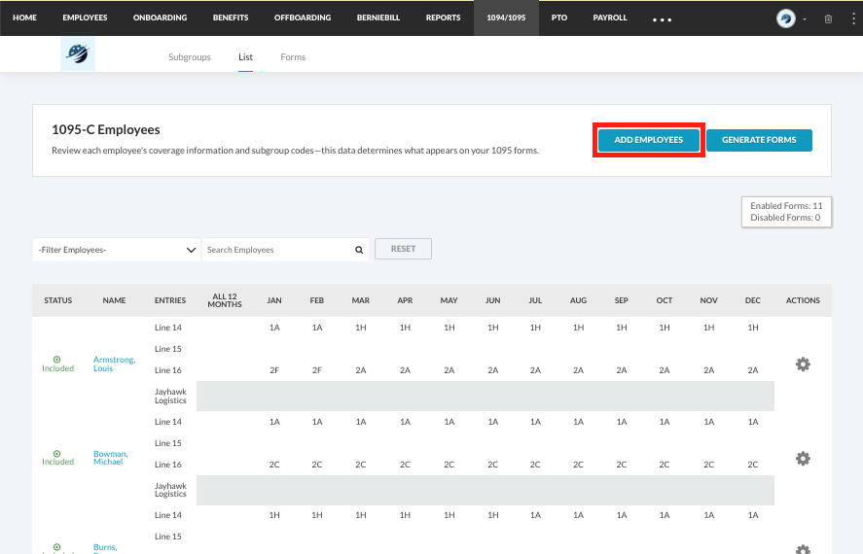Click the Search Employees input field
This screenshot has width=863, height=554.
[277, 250]
